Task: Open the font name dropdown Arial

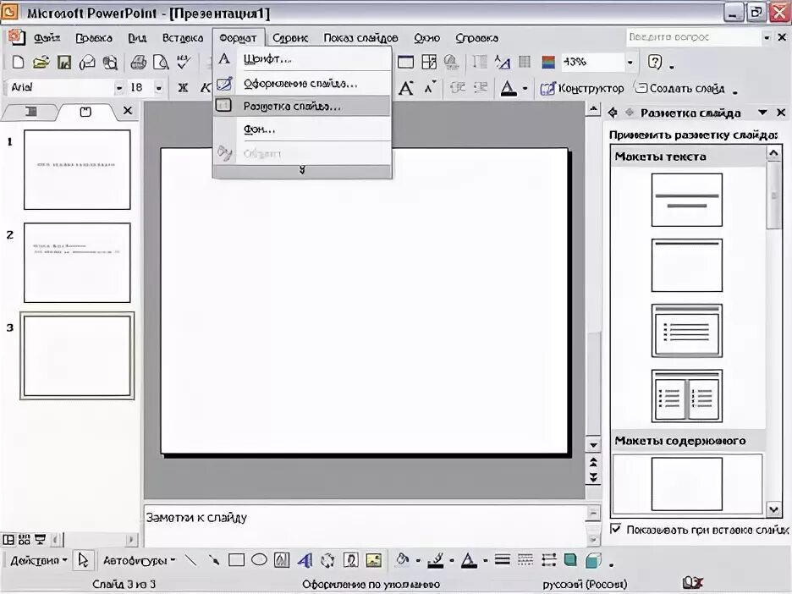Action: [119, 88]
